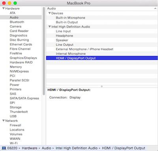Select Internal Microphone row
158x151 pixels.
click(x=102, y=54)
